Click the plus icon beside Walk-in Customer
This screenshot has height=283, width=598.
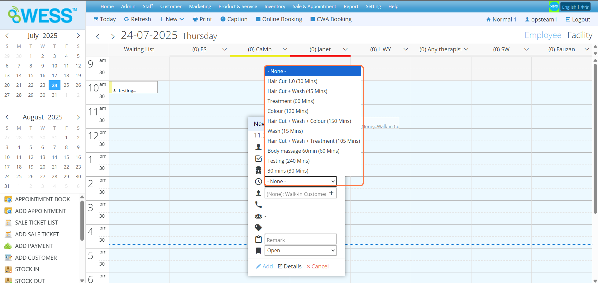click(x=331, y=193)
